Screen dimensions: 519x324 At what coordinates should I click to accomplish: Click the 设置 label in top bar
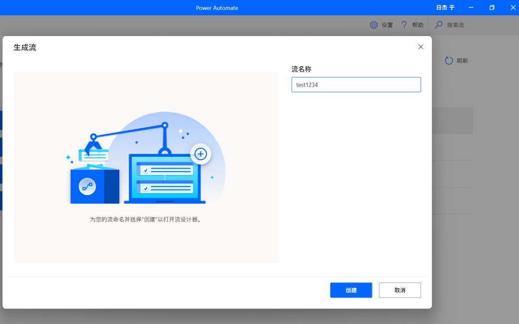coord(387,25)
